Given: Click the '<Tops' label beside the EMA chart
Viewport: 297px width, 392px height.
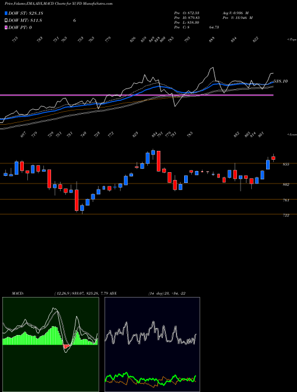Looking at the screenshot, I should [x=292, y=40].
